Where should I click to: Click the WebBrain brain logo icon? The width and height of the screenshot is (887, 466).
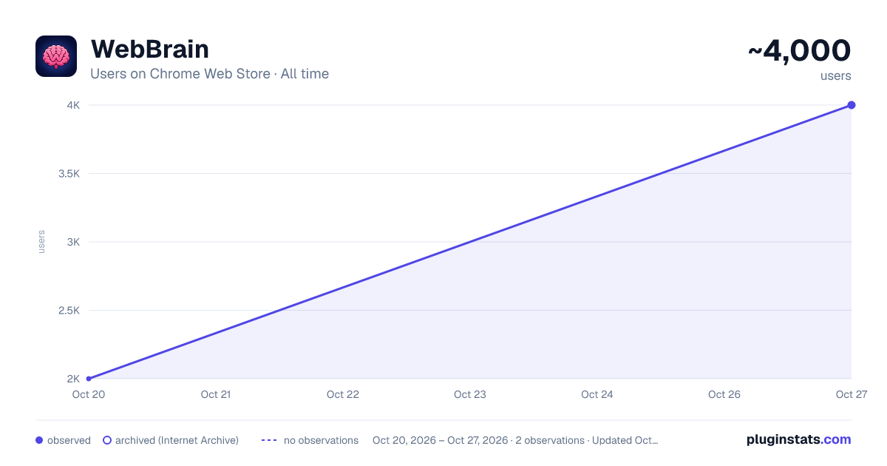tap(56, 56)
